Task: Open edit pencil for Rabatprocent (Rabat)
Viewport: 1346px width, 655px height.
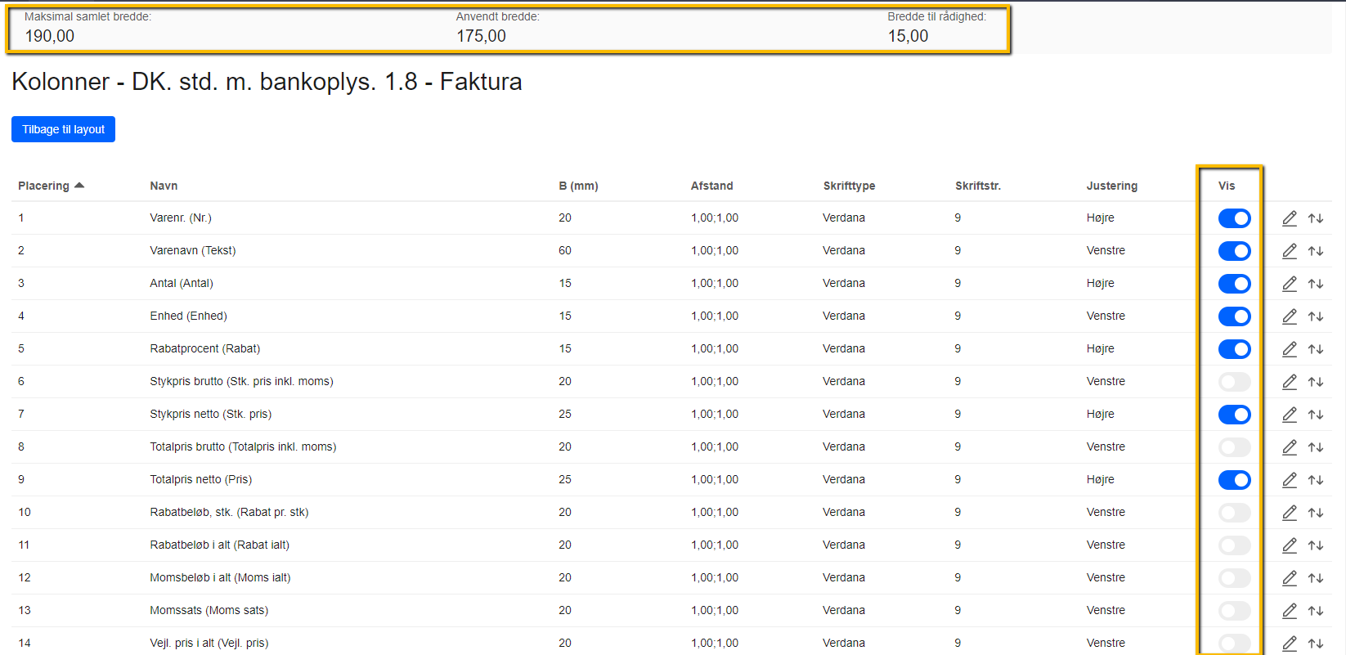Action: (1290, 349)
